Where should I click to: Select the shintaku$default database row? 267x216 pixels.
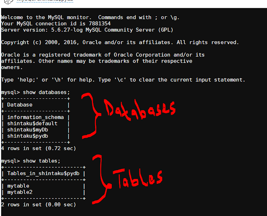pos(35,123)
